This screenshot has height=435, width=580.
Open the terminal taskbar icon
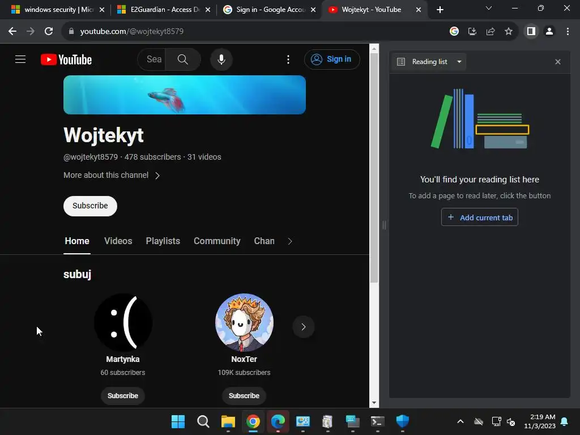click(378, 421)
